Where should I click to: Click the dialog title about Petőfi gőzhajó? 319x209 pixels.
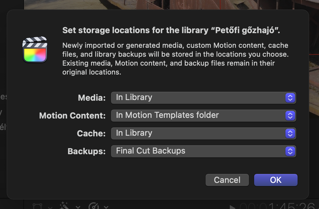[x=171, y=30]
